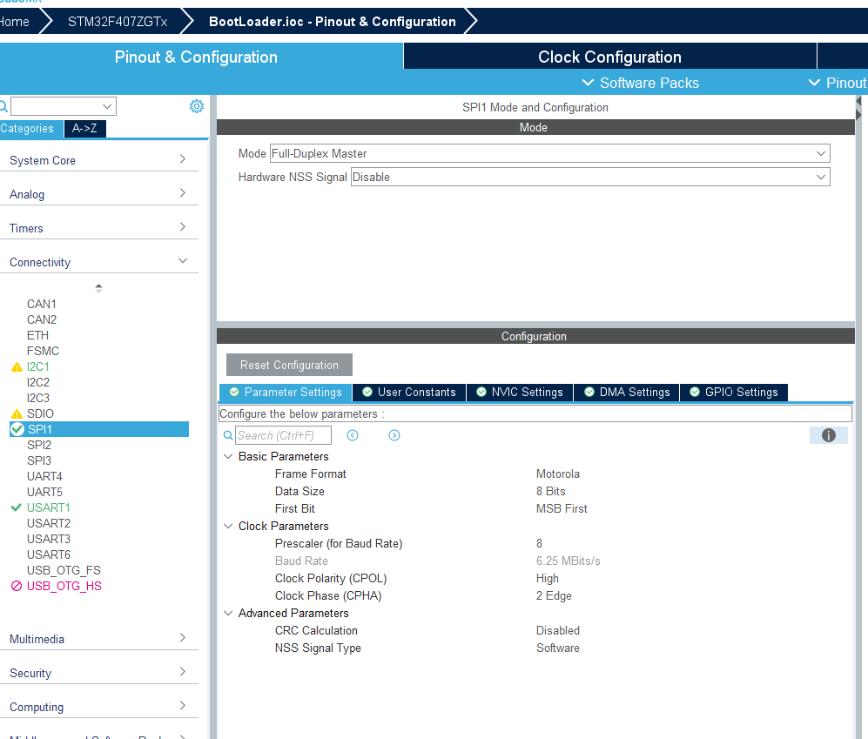Screen dimensions: 868x739
Task: Click the SDIO warning triangle icon
Action: coord(17,414)
